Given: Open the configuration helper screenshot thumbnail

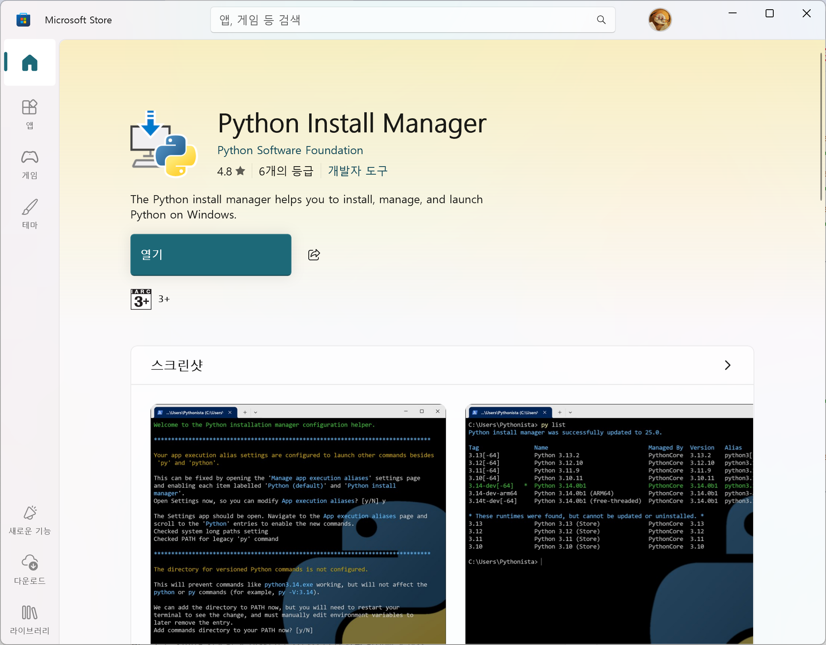Looking at the screenshot, I should (298, 524).
